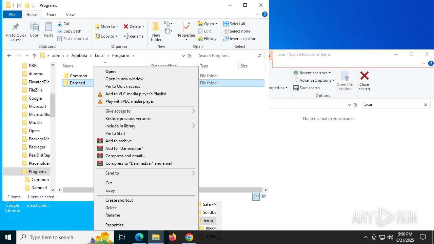Click the Properties ribbon icon
Screen dimensions: 434x244
click(187, 31)
